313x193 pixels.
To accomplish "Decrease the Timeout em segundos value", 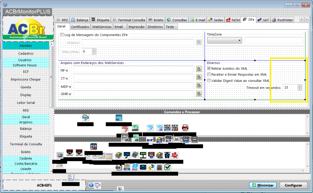I will tap(299, 89).
